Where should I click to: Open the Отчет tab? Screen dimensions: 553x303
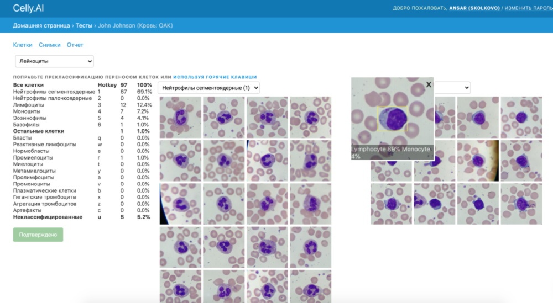(x=75, y=45)
